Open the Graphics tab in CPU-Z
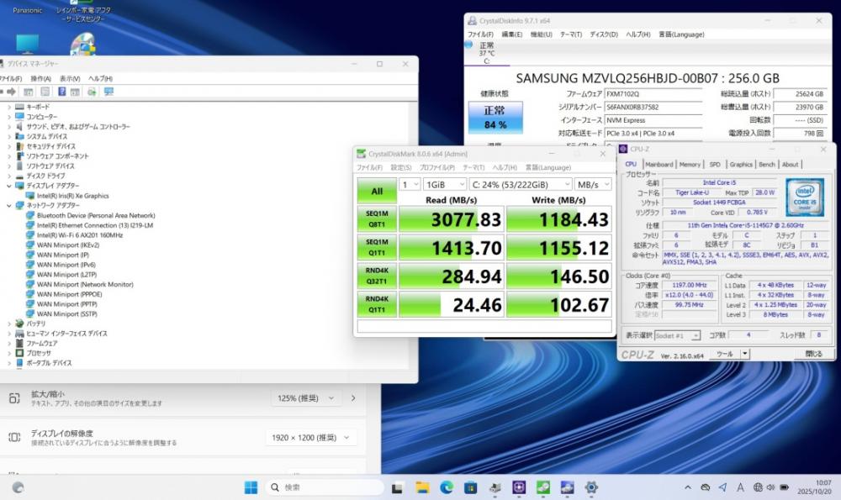Image resolution: width=841 pixels, height=500 pixels. [741, 165]
